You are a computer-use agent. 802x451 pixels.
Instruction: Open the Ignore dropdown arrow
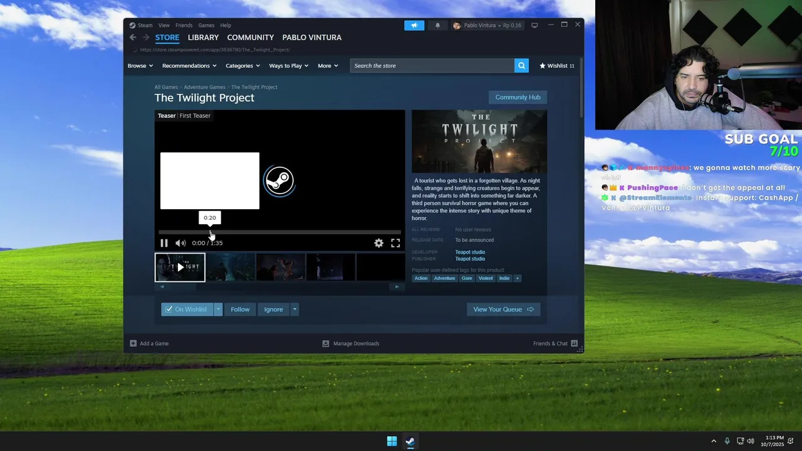[x=294, y=309]
